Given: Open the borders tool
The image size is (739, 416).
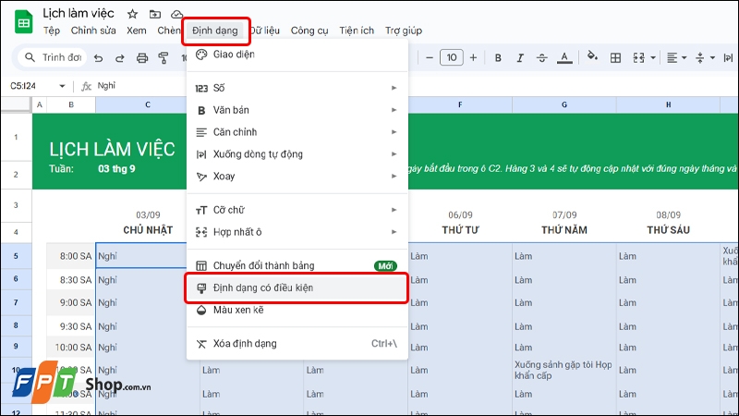Looking at the screenshot, I should coord(615,57).
